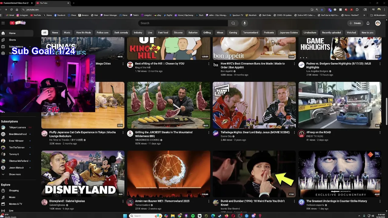Select the Tomorrowland filter chip
The height and width of the screenshot is (218, 388).
point(250,33)
